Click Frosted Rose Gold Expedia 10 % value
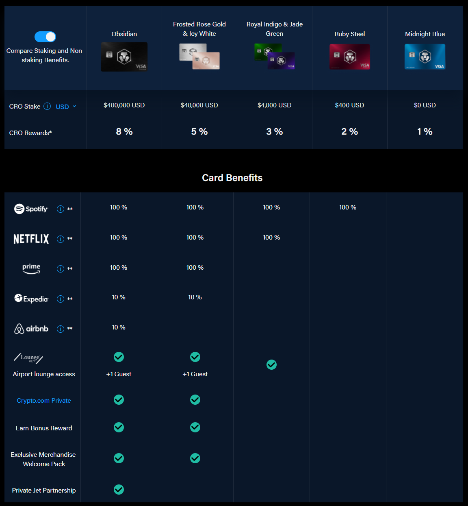468x506 pixels. pyautogui.click(x=195, y=297)
